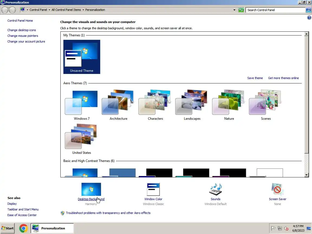Shield icon beside Troubleshoot problems link
Viewport: 312px width, 234px height.
63,213
